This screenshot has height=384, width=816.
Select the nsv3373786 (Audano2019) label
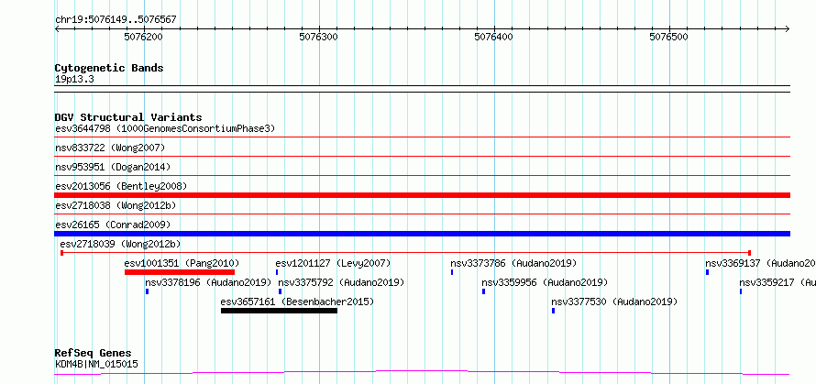coord(513,263)
